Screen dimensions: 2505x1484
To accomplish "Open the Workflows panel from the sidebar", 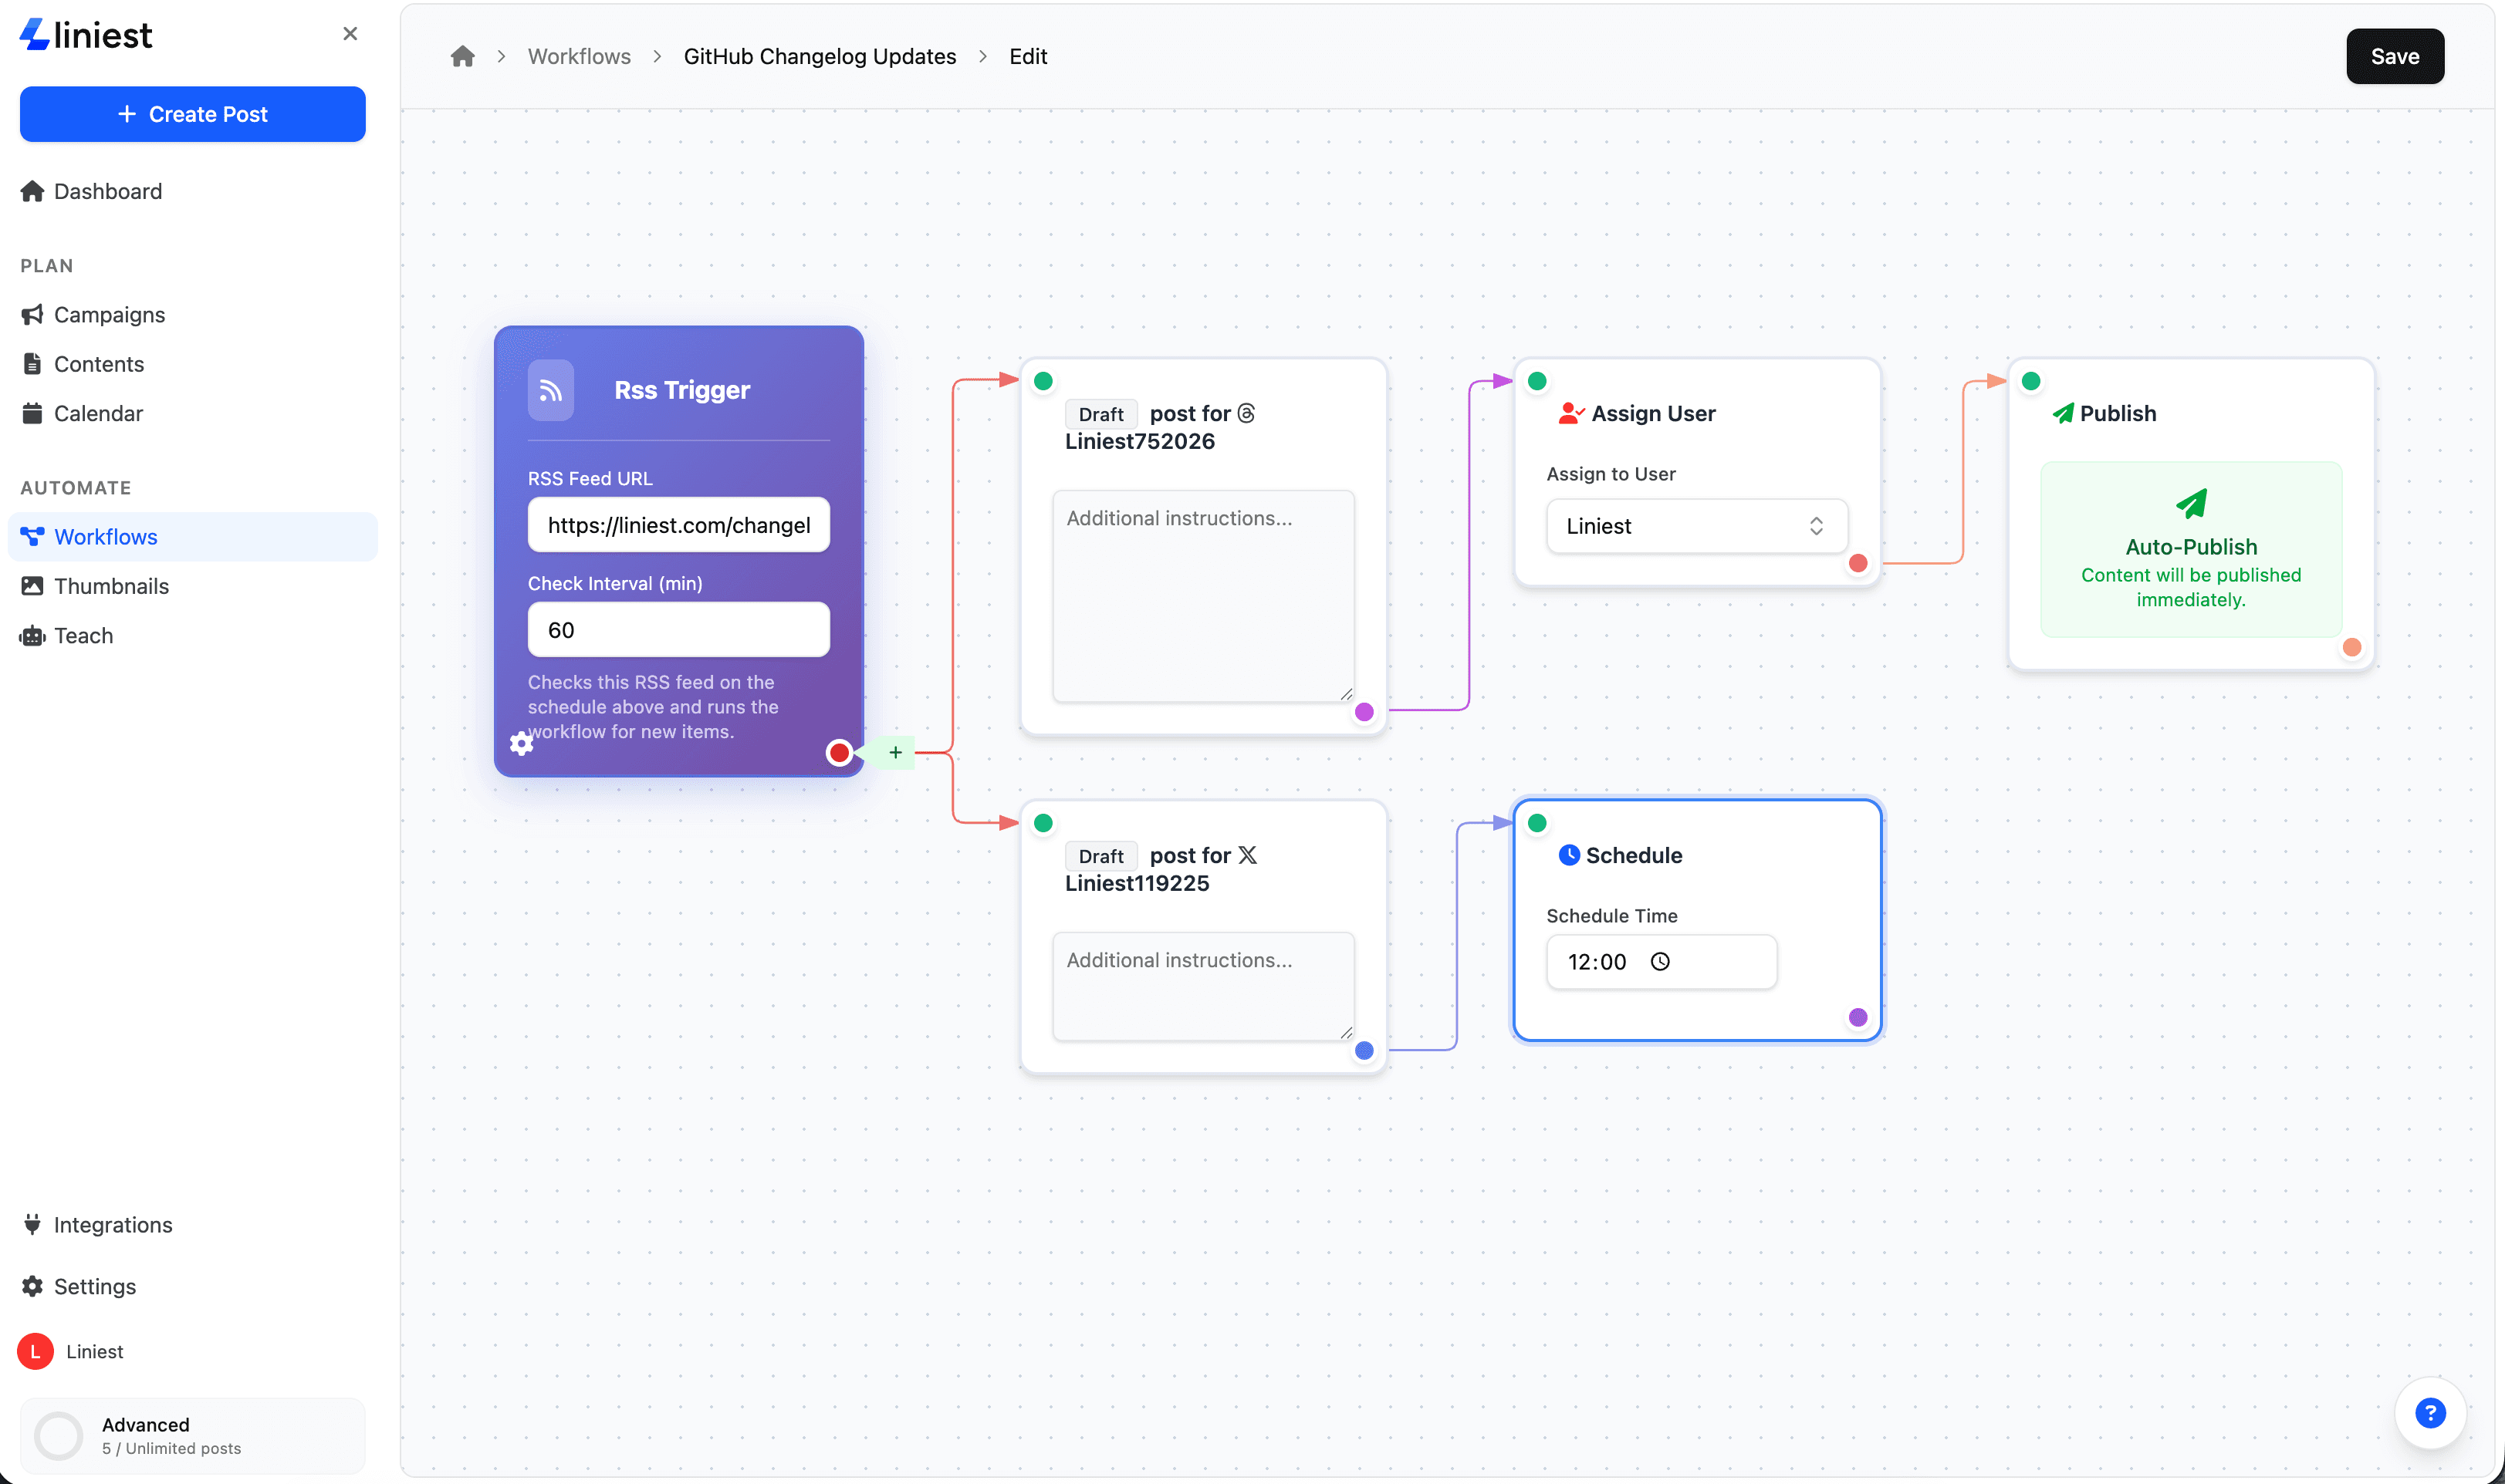I will (105, 537).
